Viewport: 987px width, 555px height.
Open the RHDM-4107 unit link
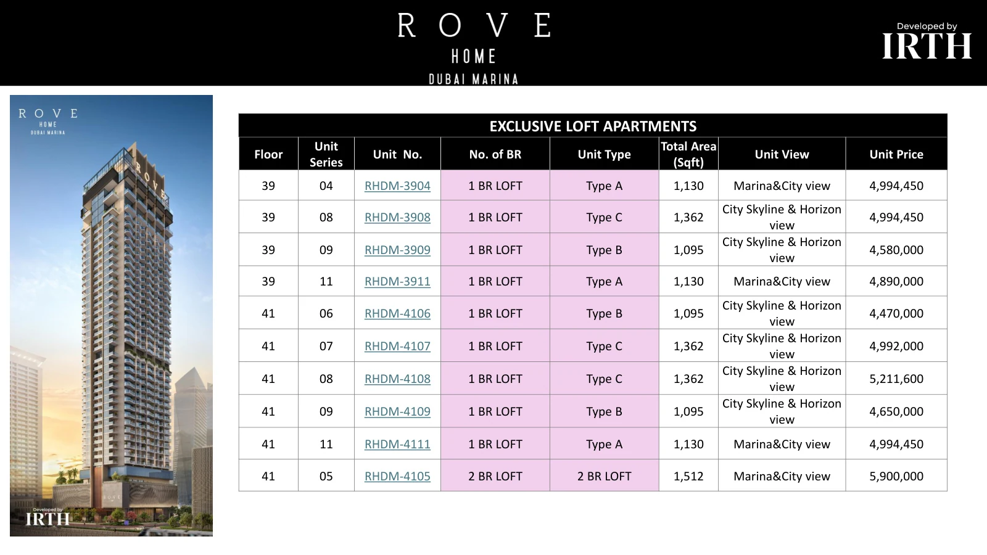[397, 346]
